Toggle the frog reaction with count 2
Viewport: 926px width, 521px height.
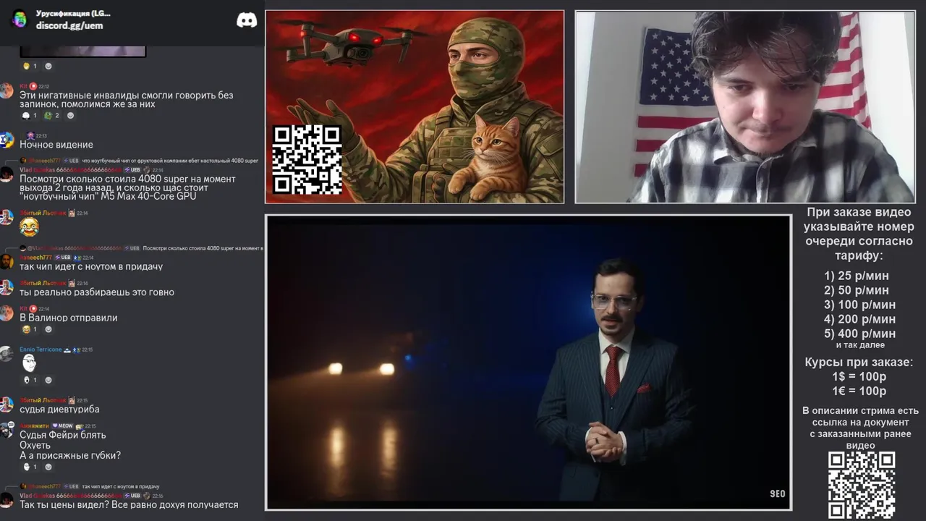click(51, 116)
